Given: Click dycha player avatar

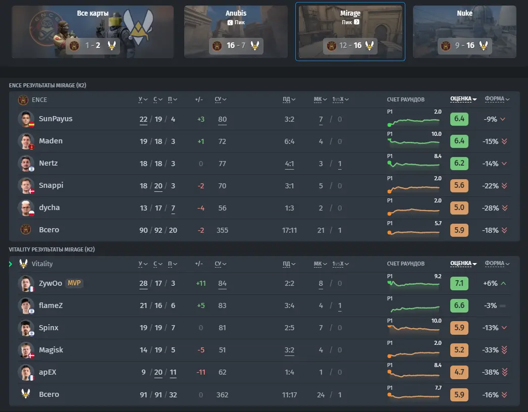Looking at the screenshot, I should point(26,208).
